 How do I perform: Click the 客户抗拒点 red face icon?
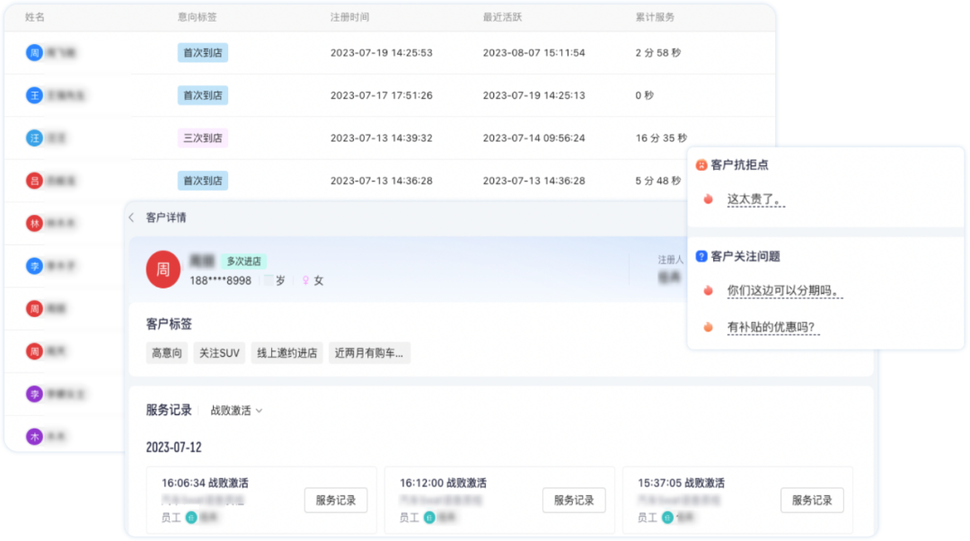coord(701,165)
